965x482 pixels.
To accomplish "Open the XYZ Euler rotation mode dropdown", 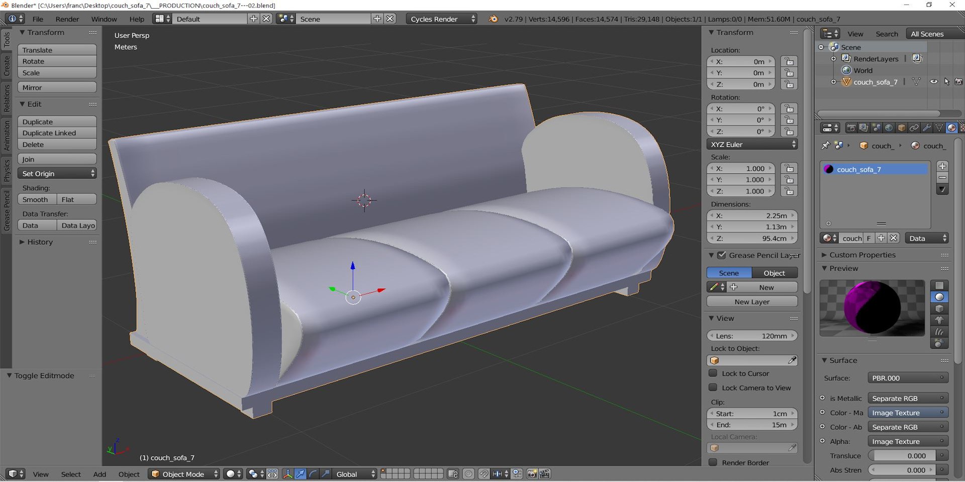I will (752, 144).
